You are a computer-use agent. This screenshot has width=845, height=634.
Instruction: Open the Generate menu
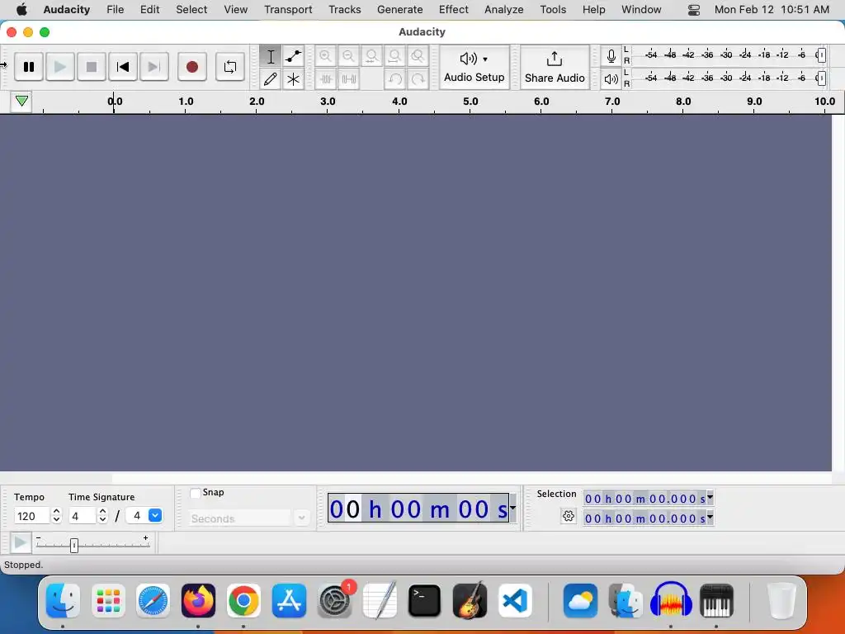point(400,10)
